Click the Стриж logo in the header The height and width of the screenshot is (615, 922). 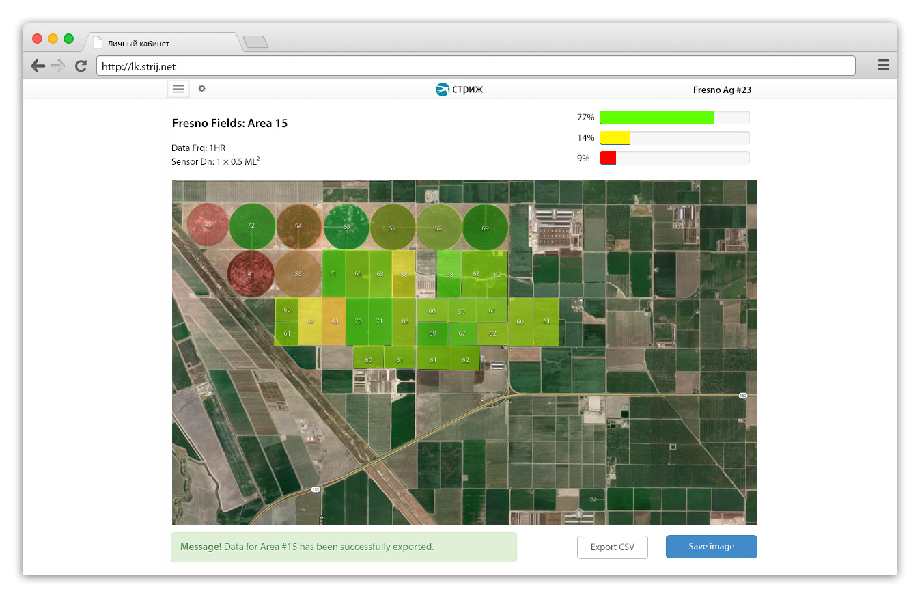click(460, 89)
